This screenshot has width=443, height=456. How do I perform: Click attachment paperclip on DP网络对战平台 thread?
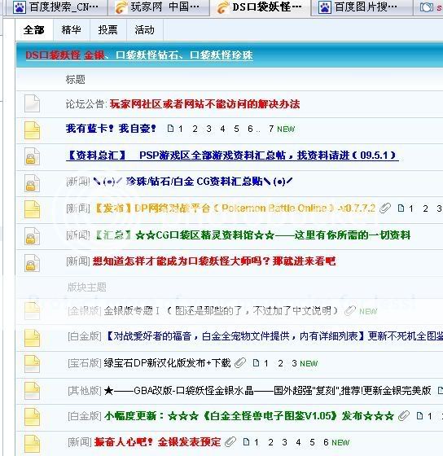[x=385, y=208]
